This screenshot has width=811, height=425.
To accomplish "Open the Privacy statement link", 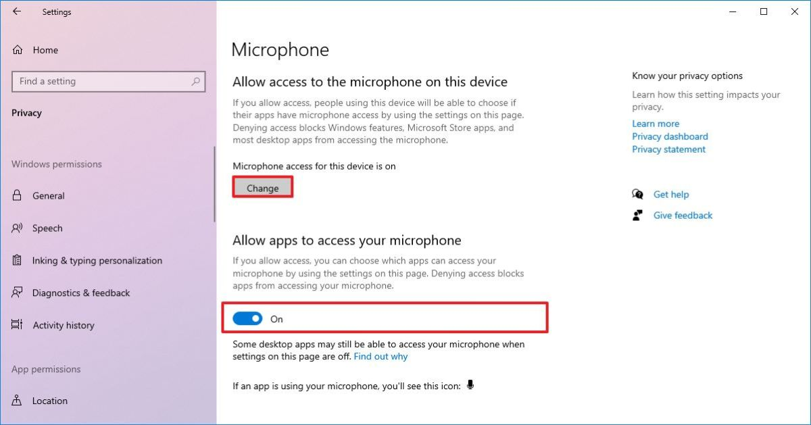I will pyautogui.click(x=668, y=149).
